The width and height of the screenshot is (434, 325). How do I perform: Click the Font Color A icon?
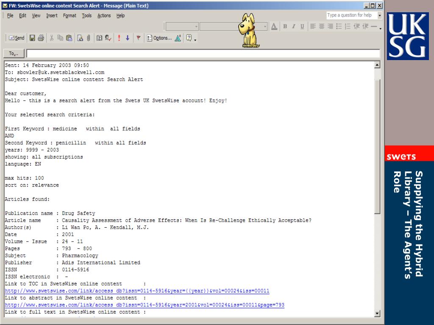tap(274, 27)
